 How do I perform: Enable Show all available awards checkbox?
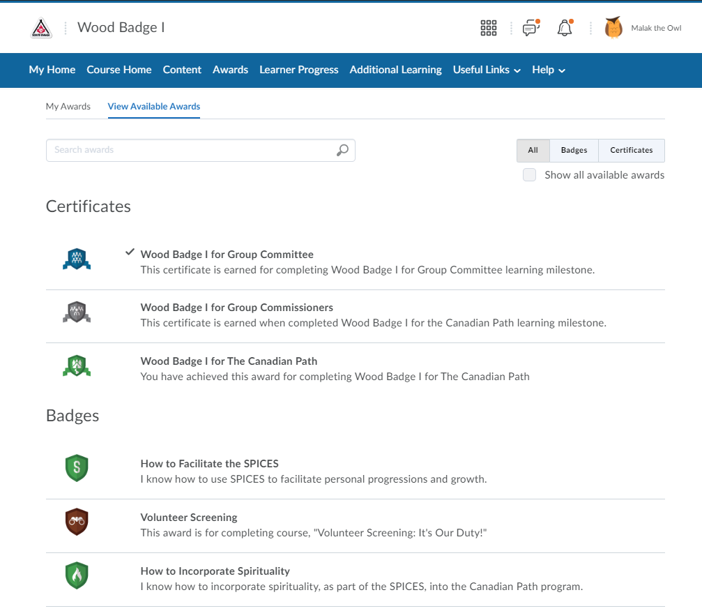click(529, 174)
